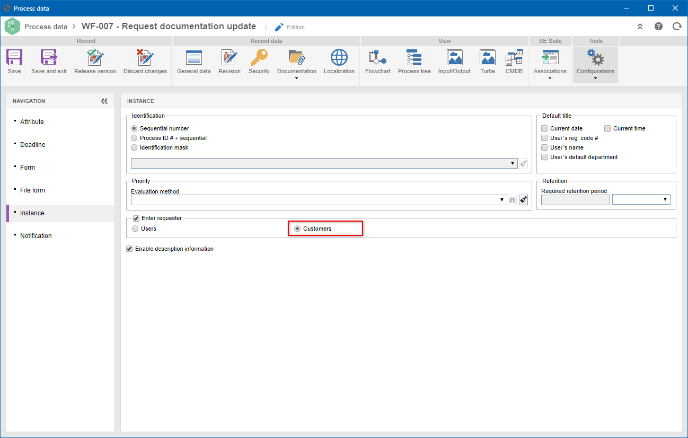
Task: Open the retention period unit dropdown
Action: click(x=641, y=199)
